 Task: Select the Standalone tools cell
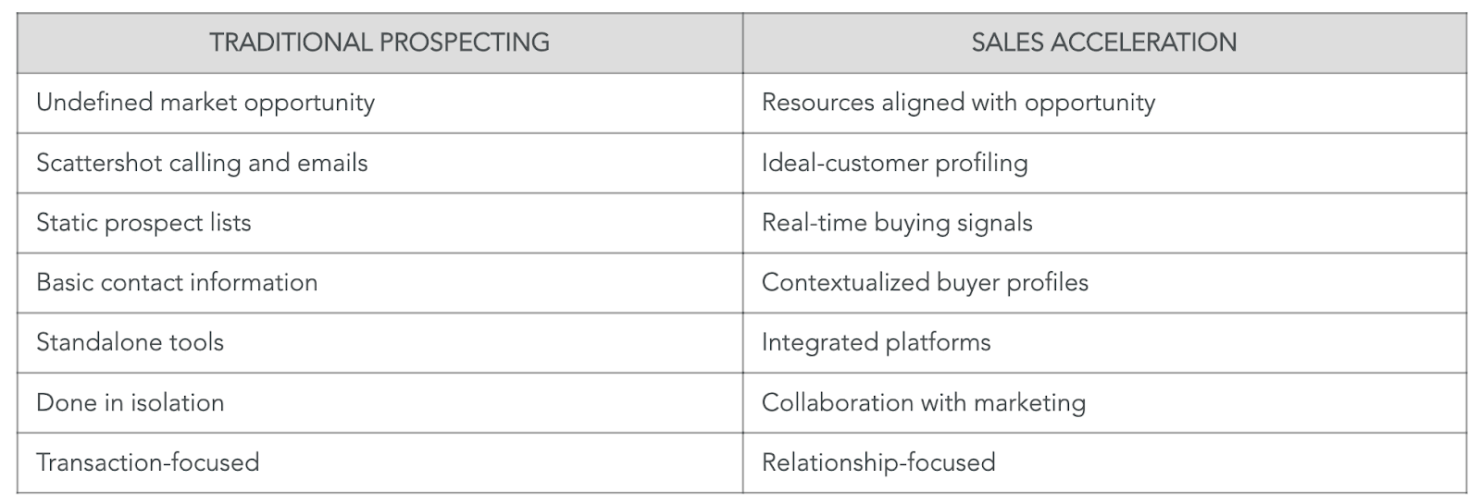click(x=130, y=342)
